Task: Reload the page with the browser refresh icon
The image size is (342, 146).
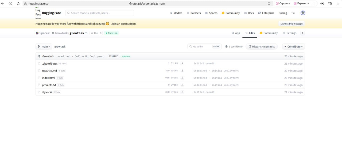Action: tap(18, 4)
